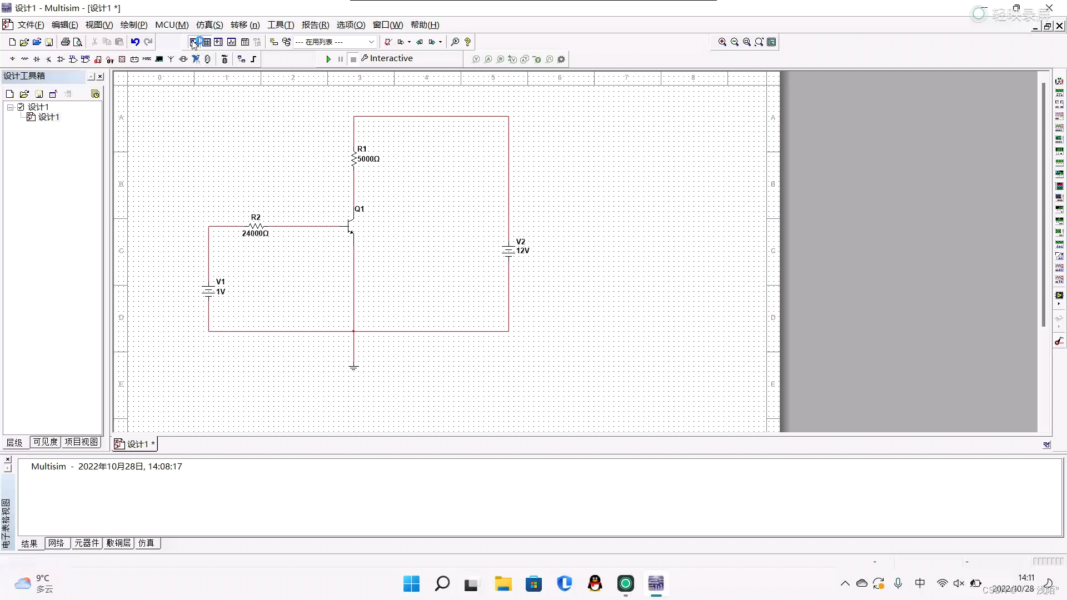Click the yellow Help question mark
1067x600 pixels.
click(x=467, y=42)
